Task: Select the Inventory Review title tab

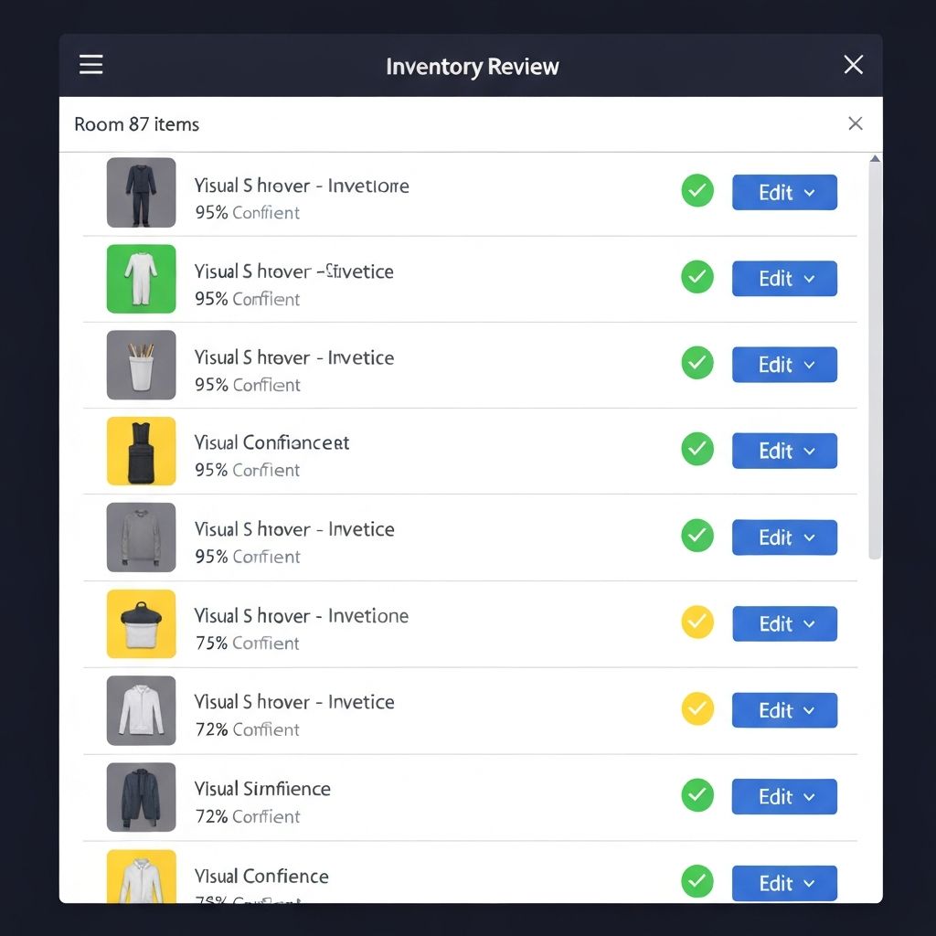Action: click(472, 65)
